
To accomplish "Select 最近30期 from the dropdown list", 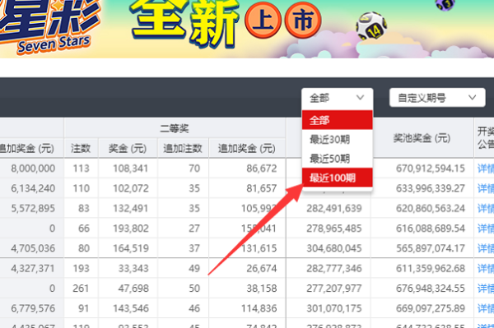I will click(337, 139).
